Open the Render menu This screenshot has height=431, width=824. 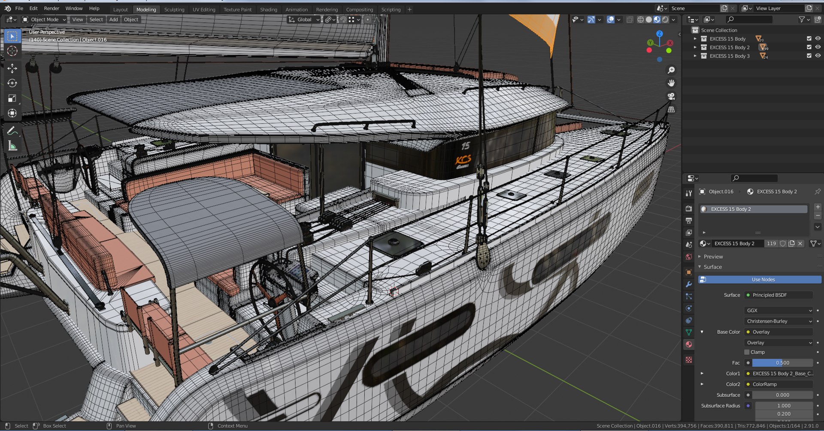tap(51, 9)
